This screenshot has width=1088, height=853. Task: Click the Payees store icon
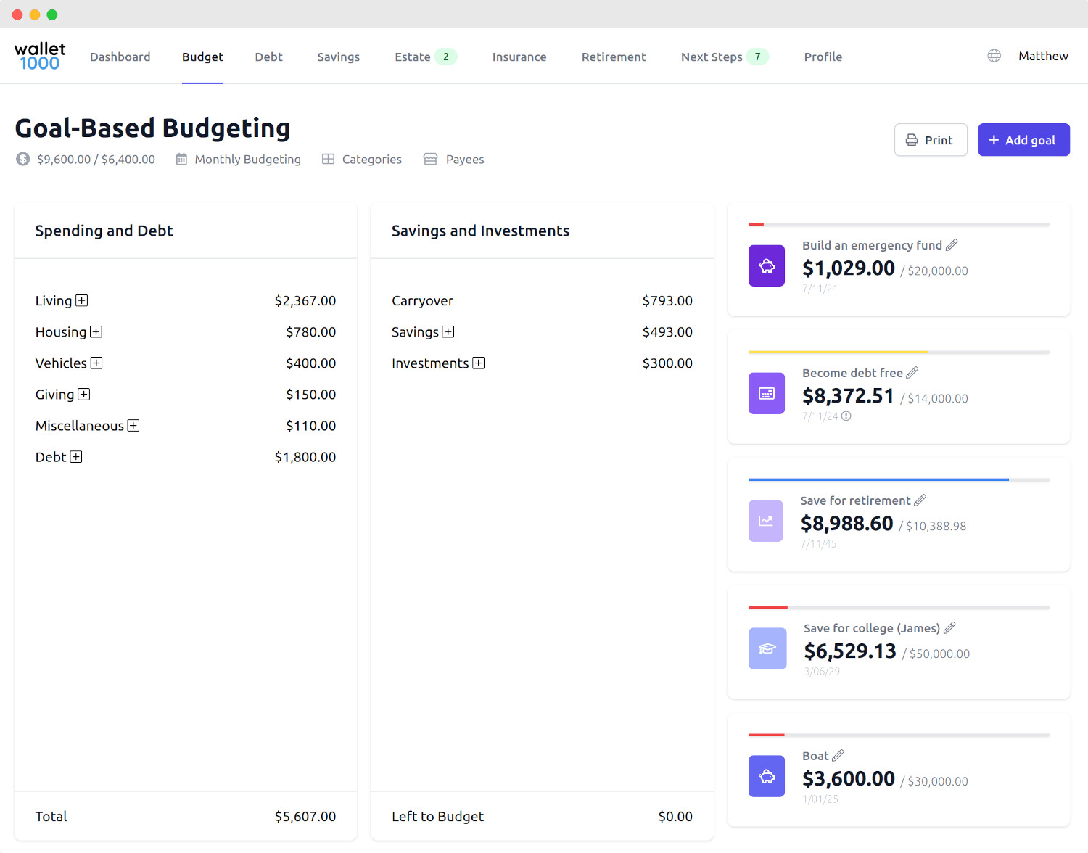point(430,159)
